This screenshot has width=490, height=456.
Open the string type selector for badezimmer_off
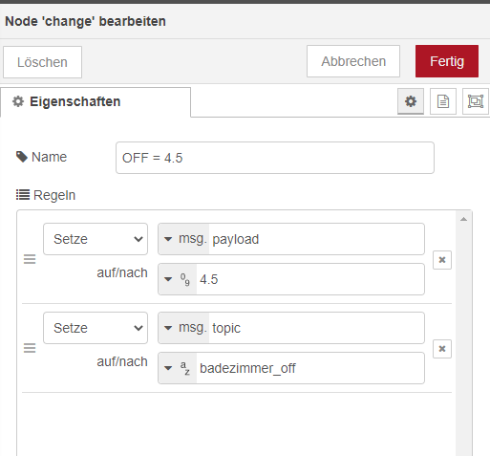[x=178, y=368]
